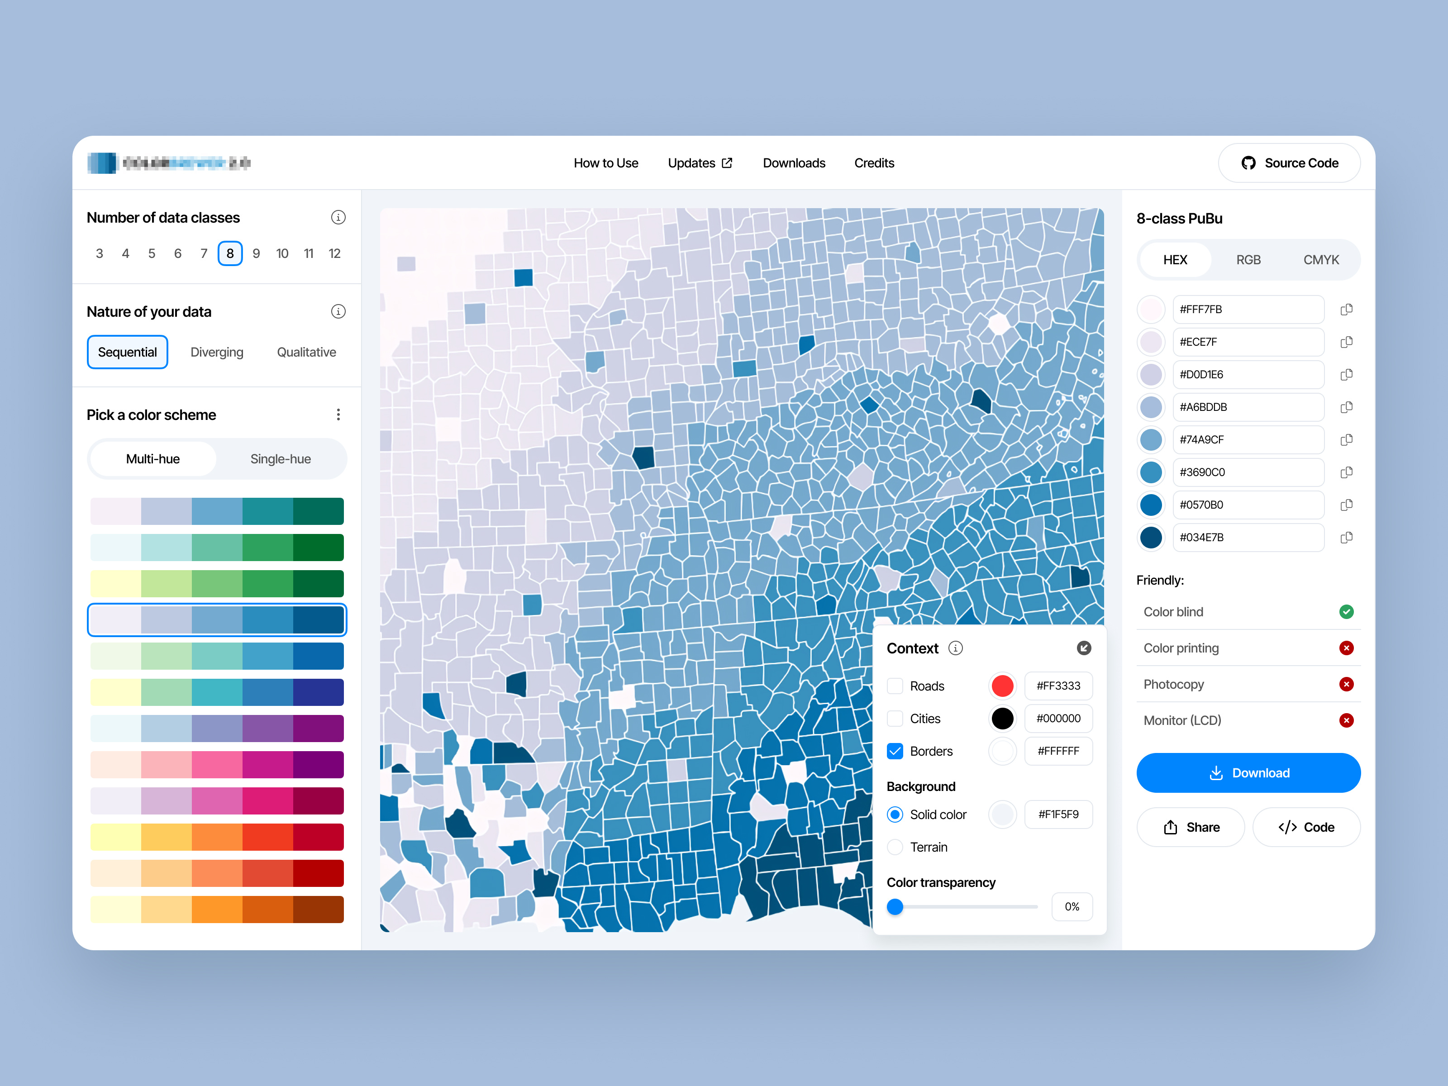The image size is (1448, 1086).
Task: Click the GitHub icon on Source Code
Action: click(x=1249, y=163)
